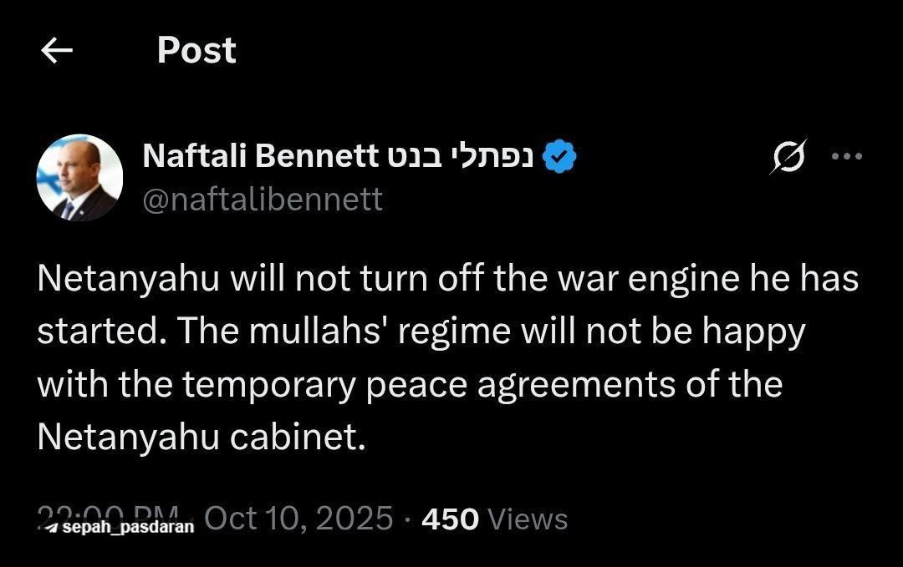Viewport: 903px width, 567px height.
Task: Click the line "with the temporary peace agreements"
Action: [x=410, y=384]
